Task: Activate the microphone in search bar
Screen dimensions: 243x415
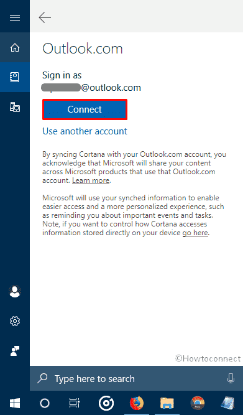Action: [x=231, y=378]
